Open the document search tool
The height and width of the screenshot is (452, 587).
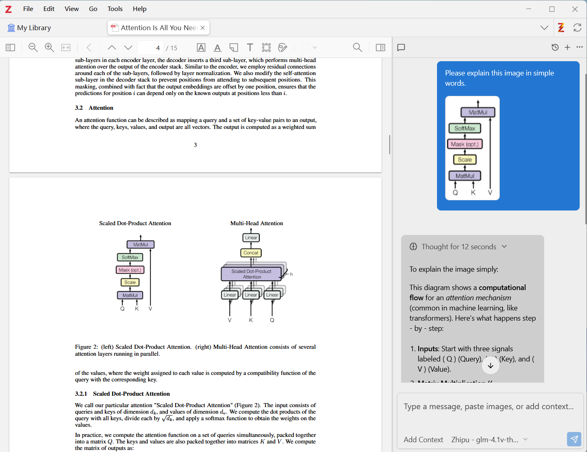(357, 47)
